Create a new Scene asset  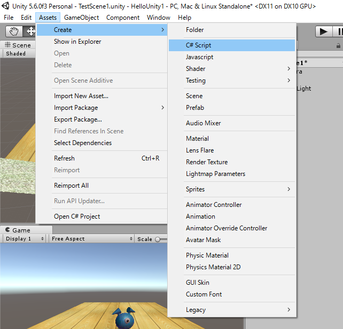tap(232, 96)
